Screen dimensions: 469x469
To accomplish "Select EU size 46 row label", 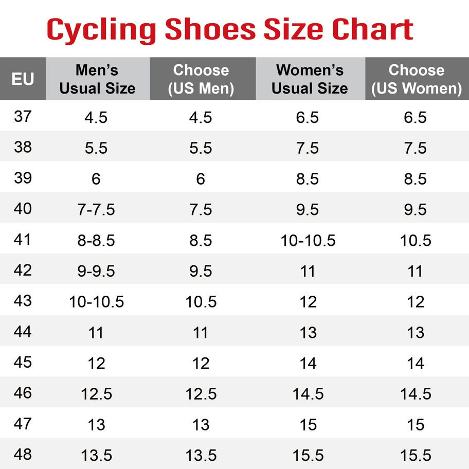I will click(23, 393).
